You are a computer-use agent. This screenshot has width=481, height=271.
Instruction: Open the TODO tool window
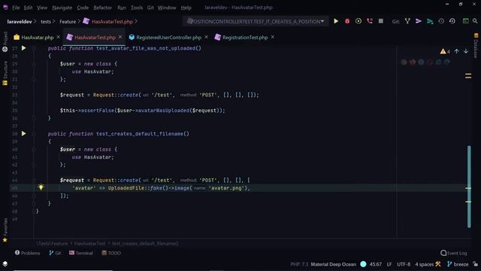111,253
